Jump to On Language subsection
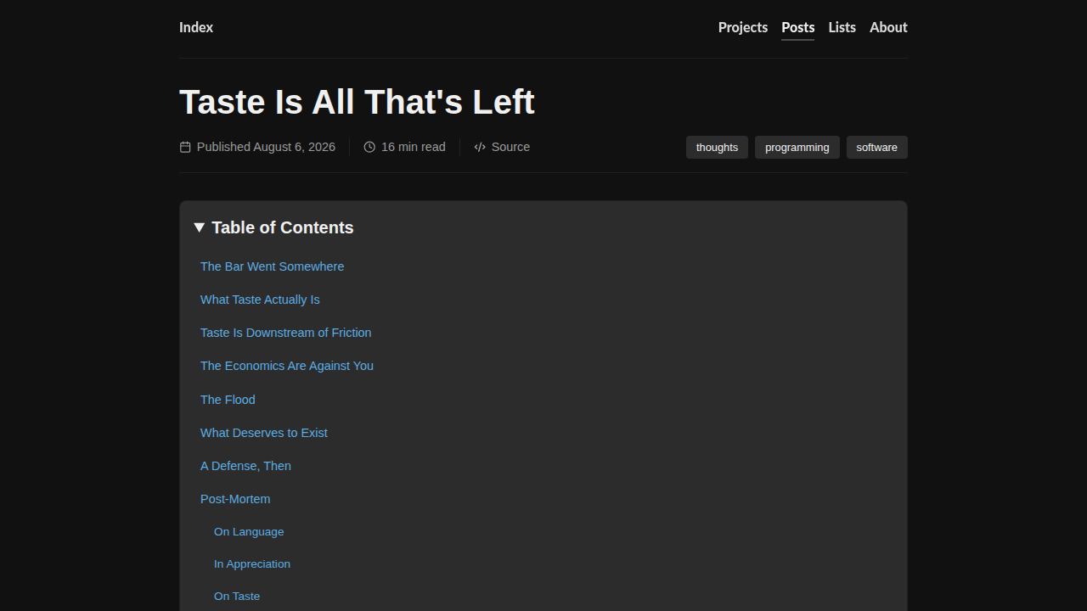The width and height of the screenshot is (1087, 611). (249, 532)
